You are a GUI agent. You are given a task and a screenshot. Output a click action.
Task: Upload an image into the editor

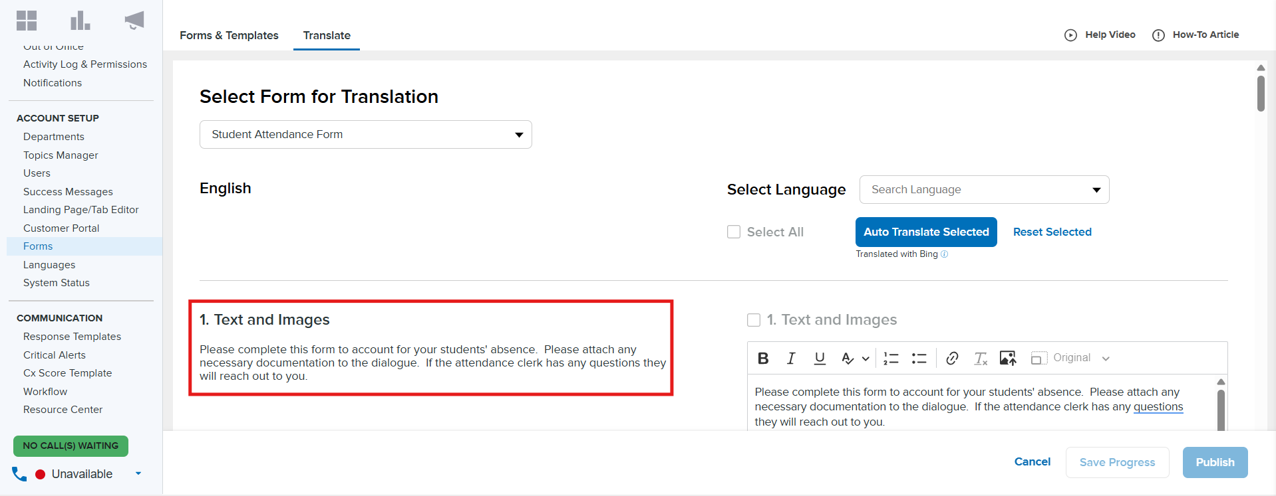pyautogui.click(x=1008, y=359)
